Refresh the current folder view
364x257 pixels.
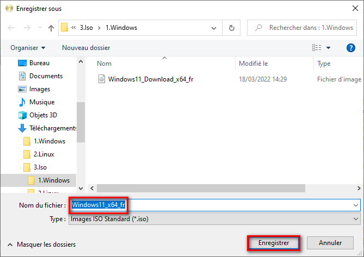(x=232, y=28)
